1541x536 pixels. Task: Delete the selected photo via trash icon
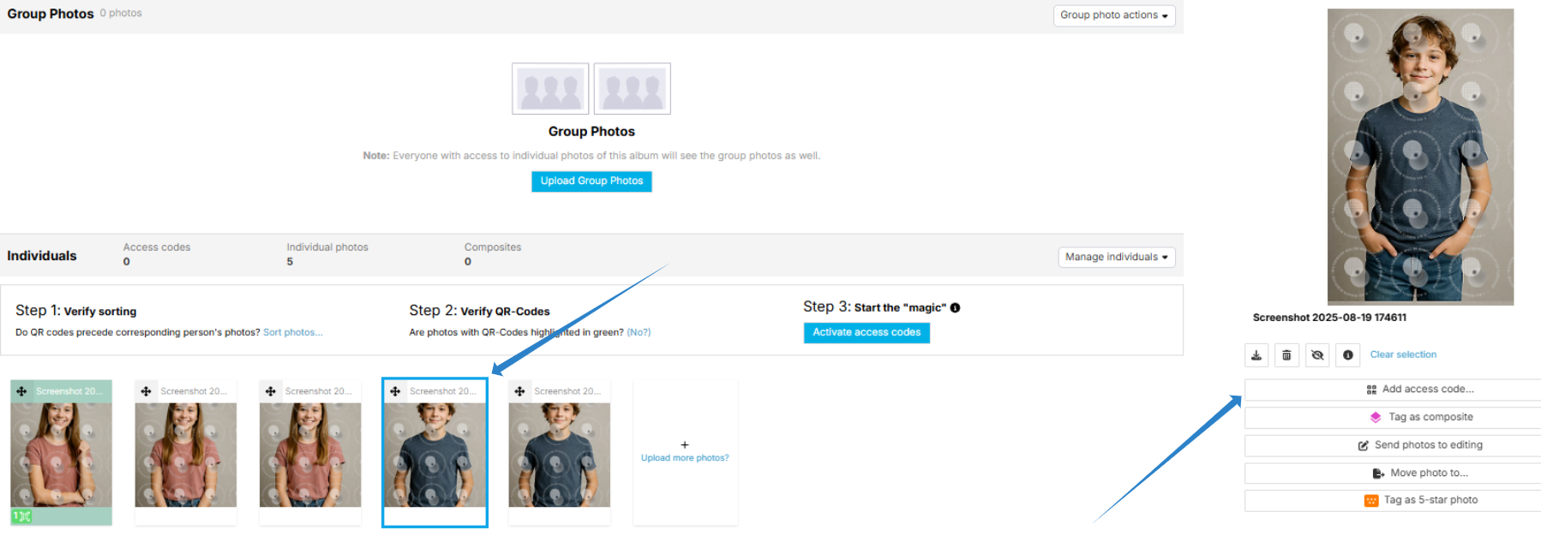pos(1286,355)
